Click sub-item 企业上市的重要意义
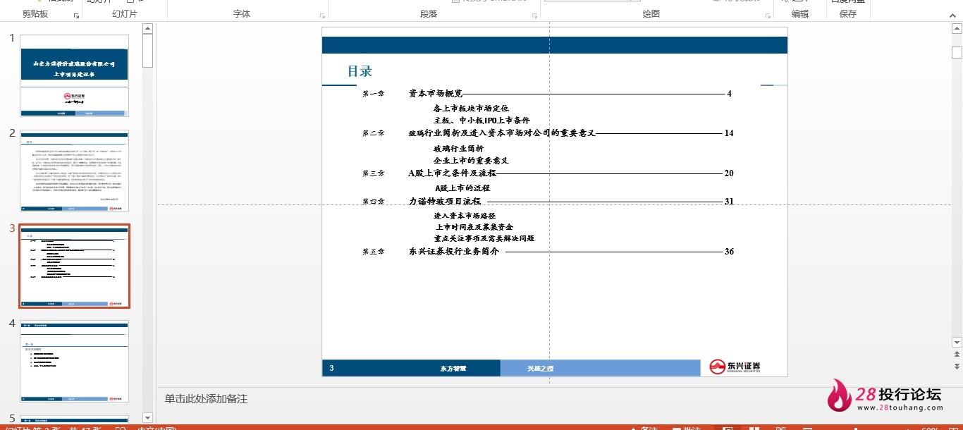This screenshot has width=963, height=430. [x=471, y=161]
